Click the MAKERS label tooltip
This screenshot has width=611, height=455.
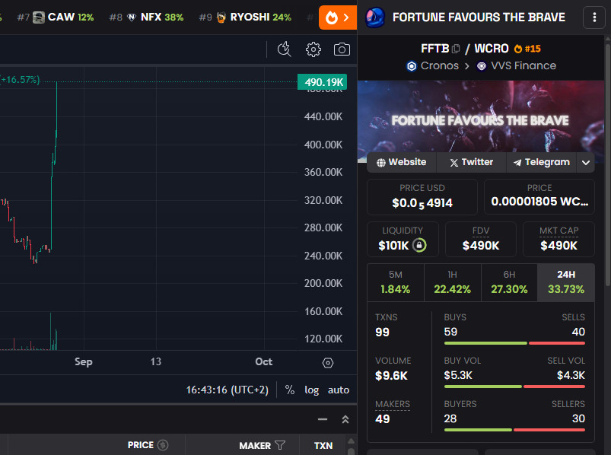[393, 404]
